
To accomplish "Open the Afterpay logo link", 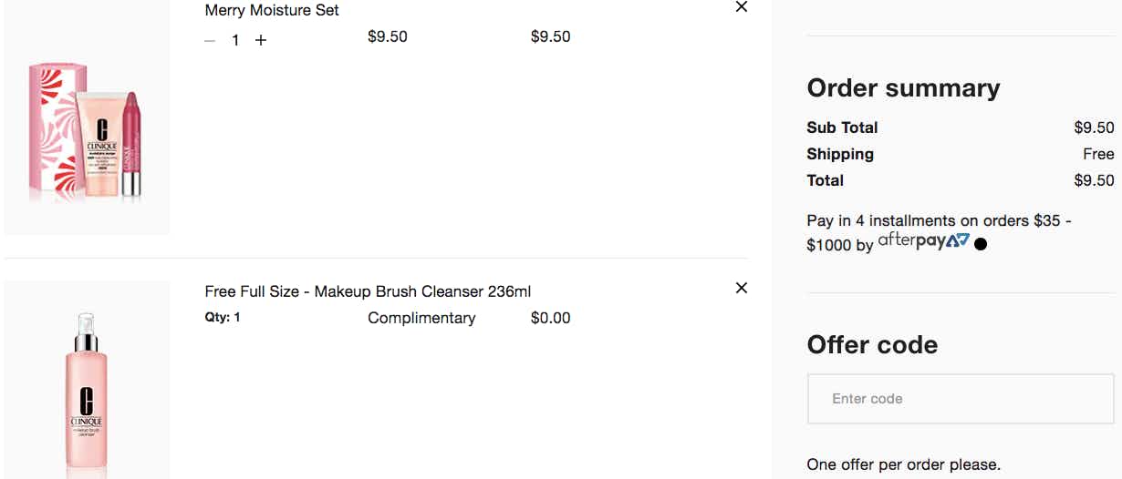I will click(x=923, y=242).
